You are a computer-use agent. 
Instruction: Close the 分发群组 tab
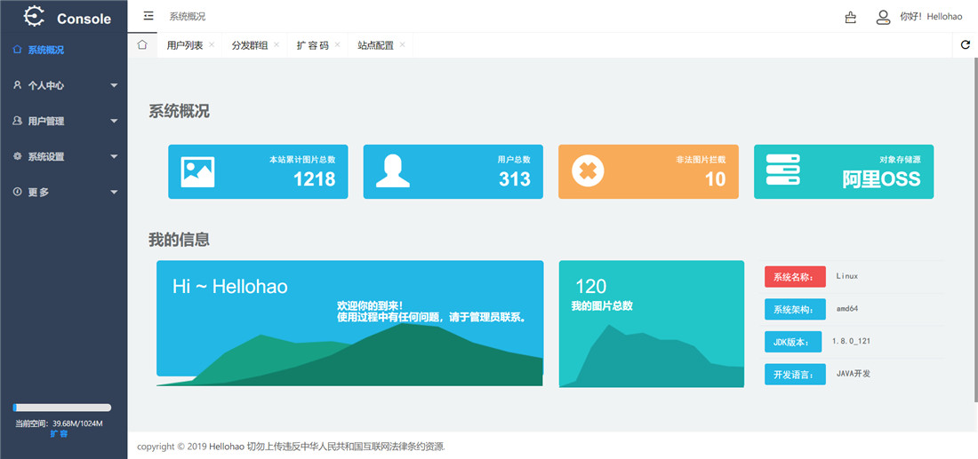point(277,44)
